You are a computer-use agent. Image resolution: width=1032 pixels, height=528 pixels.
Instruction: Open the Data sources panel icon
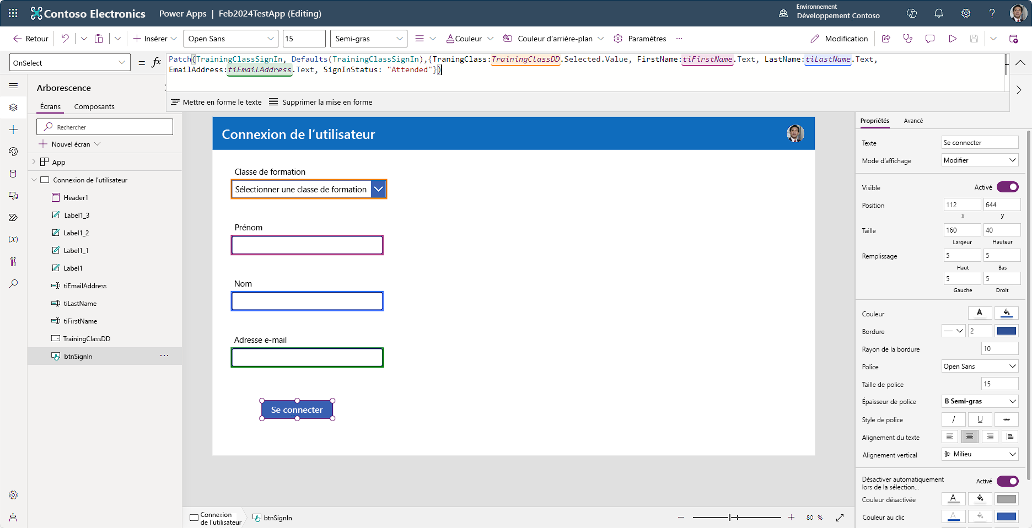click(x=13, y=174)
